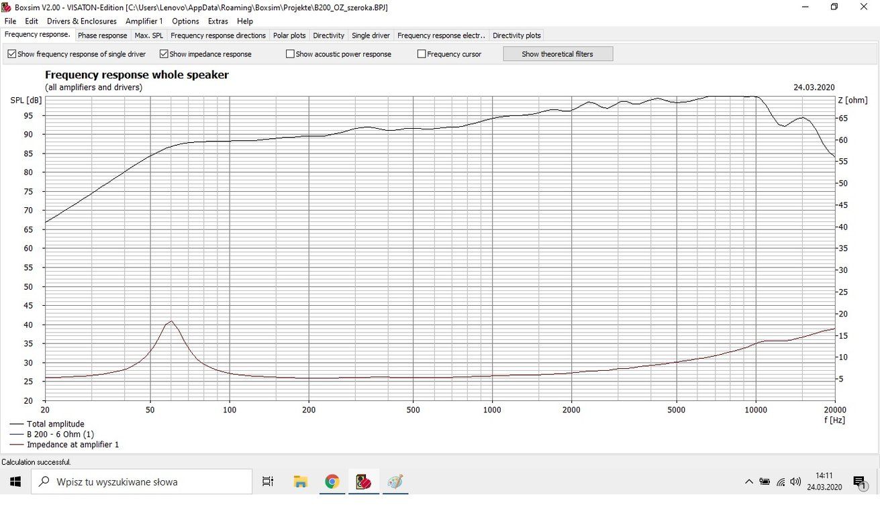Open the network Wi-Fi tray icon

(x=781, y=481)
